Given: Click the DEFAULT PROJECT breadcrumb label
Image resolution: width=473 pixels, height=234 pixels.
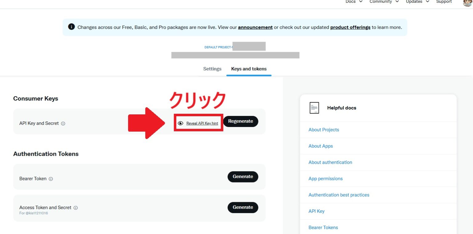Looking at the screenshot, I should pyautogui.click(x=218, y=47).
